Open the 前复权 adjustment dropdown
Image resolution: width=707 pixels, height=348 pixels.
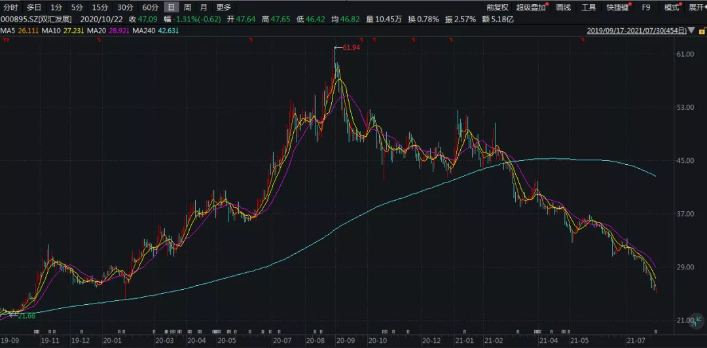pyautogui.click(x=498, y=7)
